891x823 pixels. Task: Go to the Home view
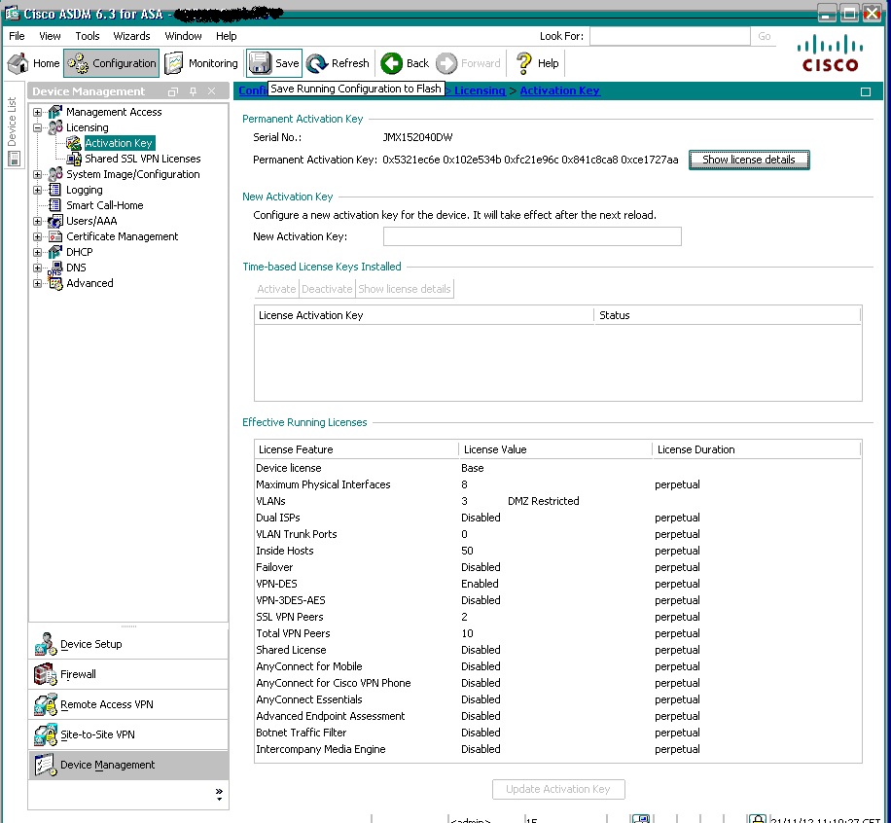coord(33,63)
